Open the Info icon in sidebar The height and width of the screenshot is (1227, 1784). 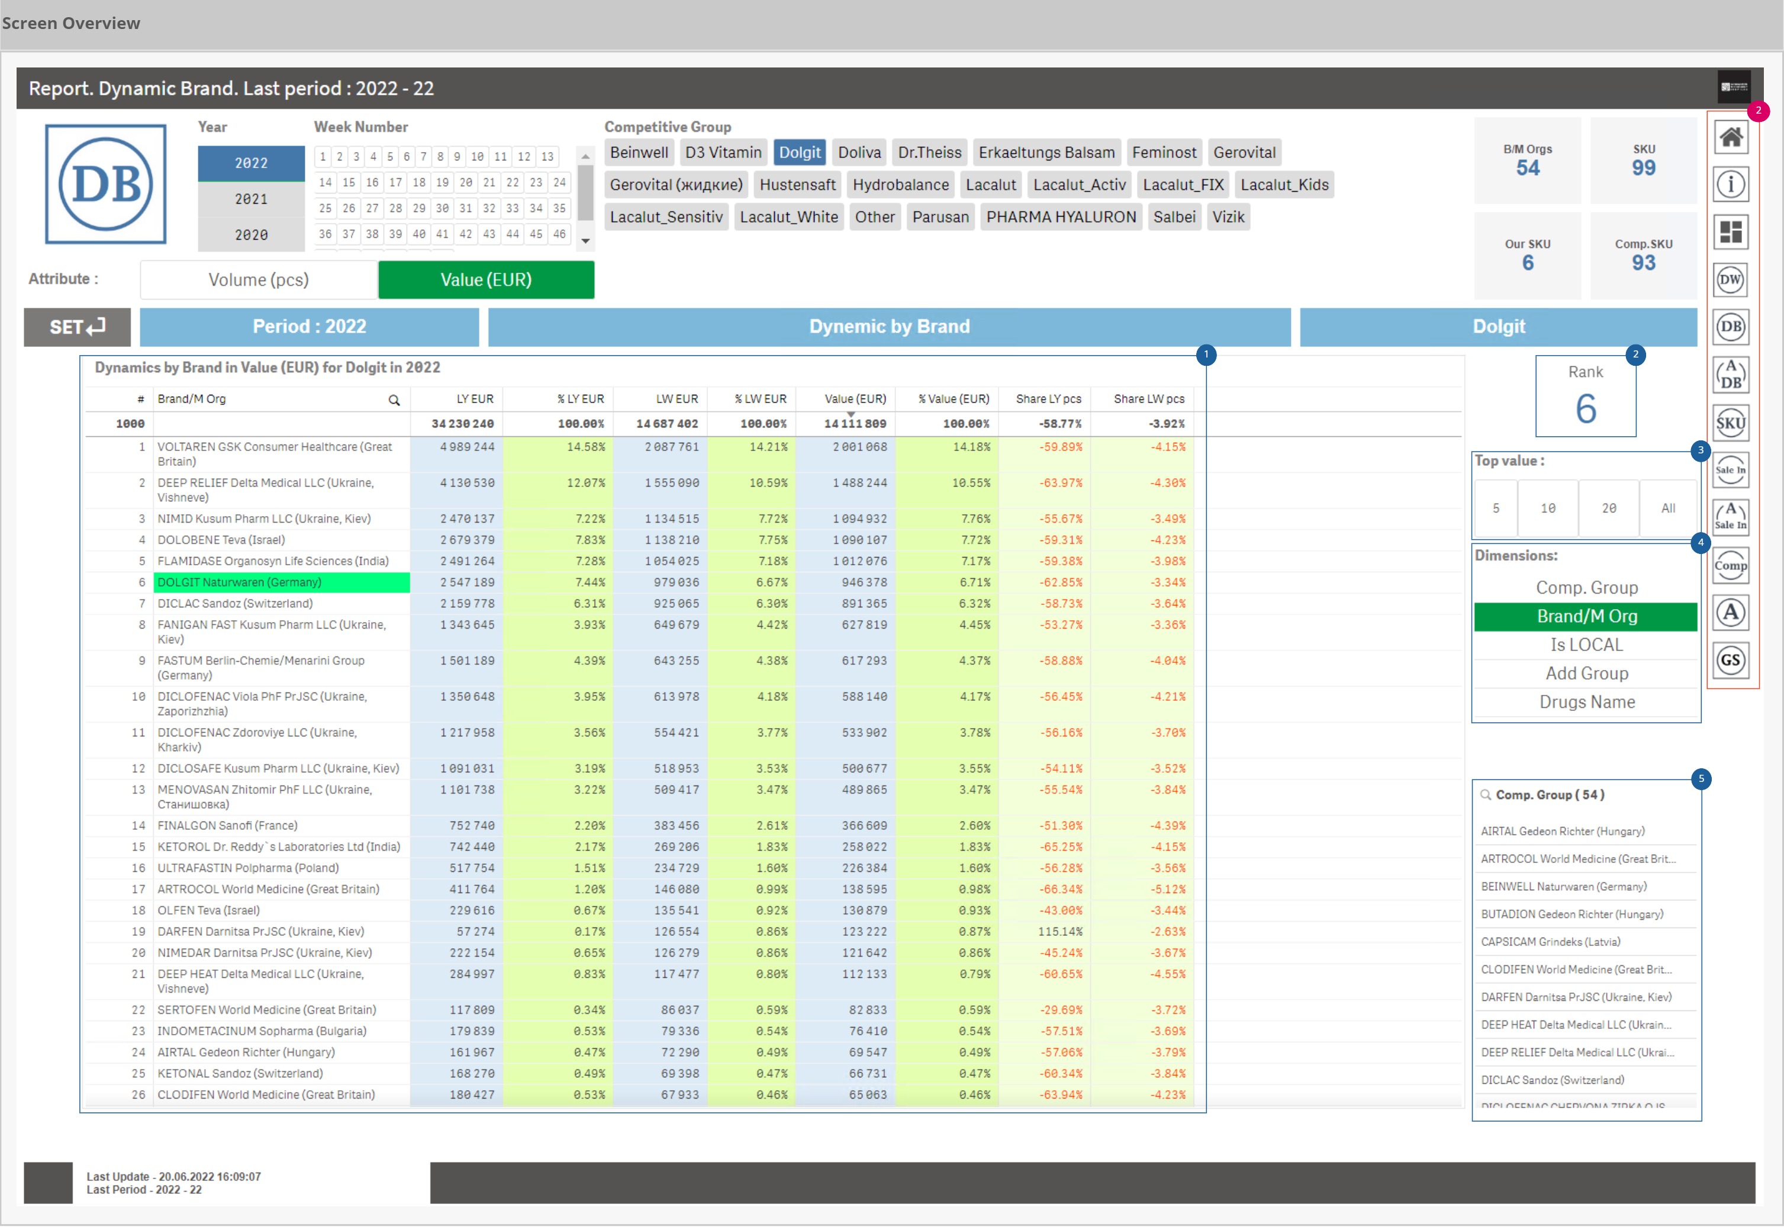tap(1730, 185)
